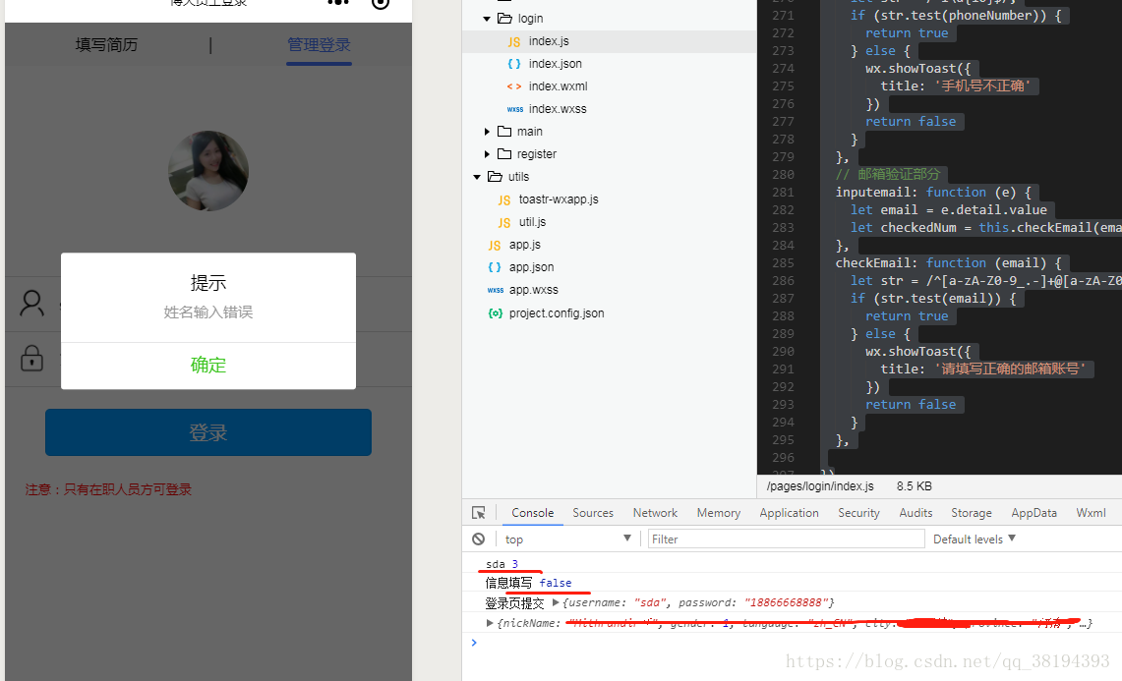Collapse the login folder
The image size is (1122, 681).
pos(487,19)
